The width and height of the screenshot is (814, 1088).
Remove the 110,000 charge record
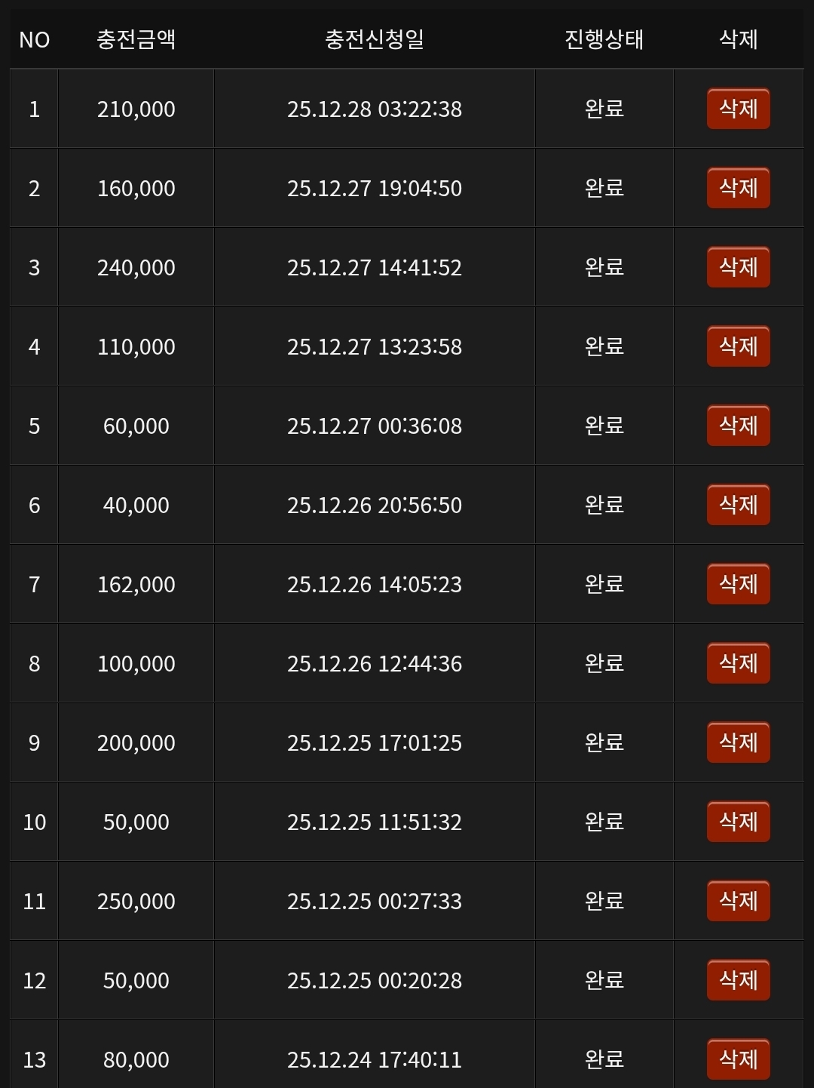coord(738,346)
